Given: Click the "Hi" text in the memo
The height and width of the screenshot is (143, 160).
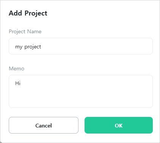Looking at the screenshot, I should (18, 83).
